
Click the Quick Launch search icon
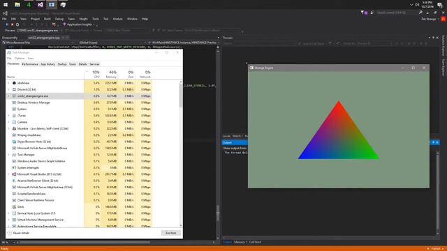[x=420, y=13]
